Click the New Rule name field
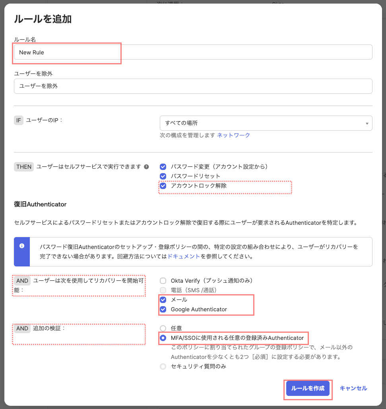The width and height of the screenshot is (386, 409). pyautogui.click(x=67, y=52)
